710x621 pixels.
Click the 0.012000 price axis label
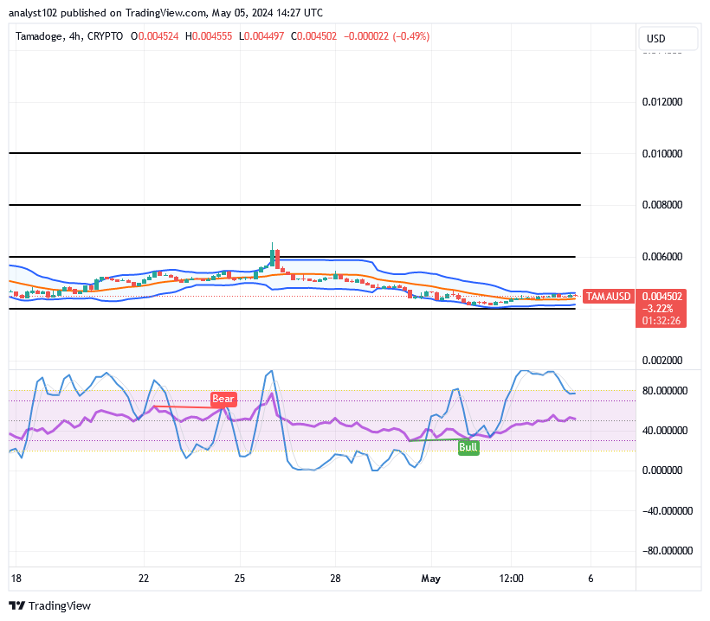pos(662,102)
